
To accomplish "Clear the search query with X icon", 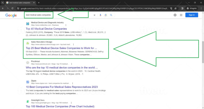I will (x=94, y=15).
